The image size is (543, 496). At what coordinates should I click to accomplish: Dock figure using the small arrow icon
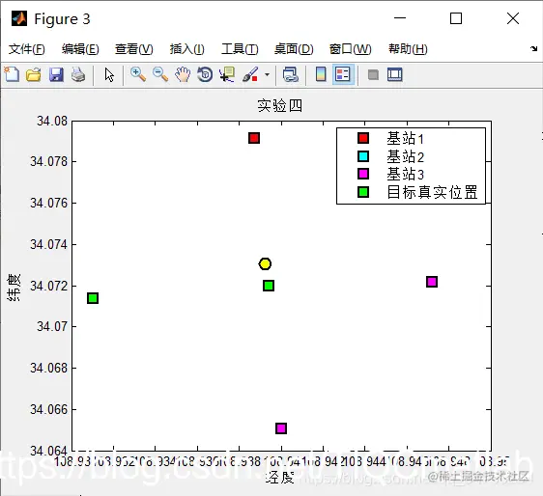(x=533, y=49)
